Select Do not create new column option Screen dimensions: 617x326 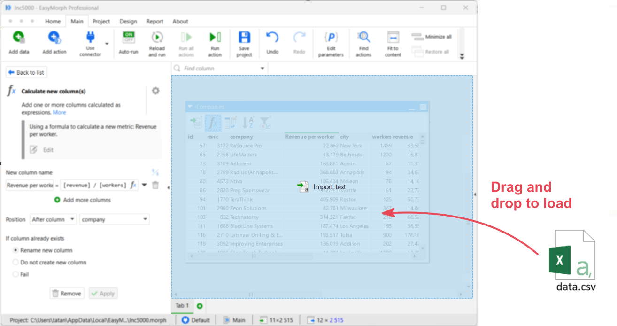tap(50, 262)
